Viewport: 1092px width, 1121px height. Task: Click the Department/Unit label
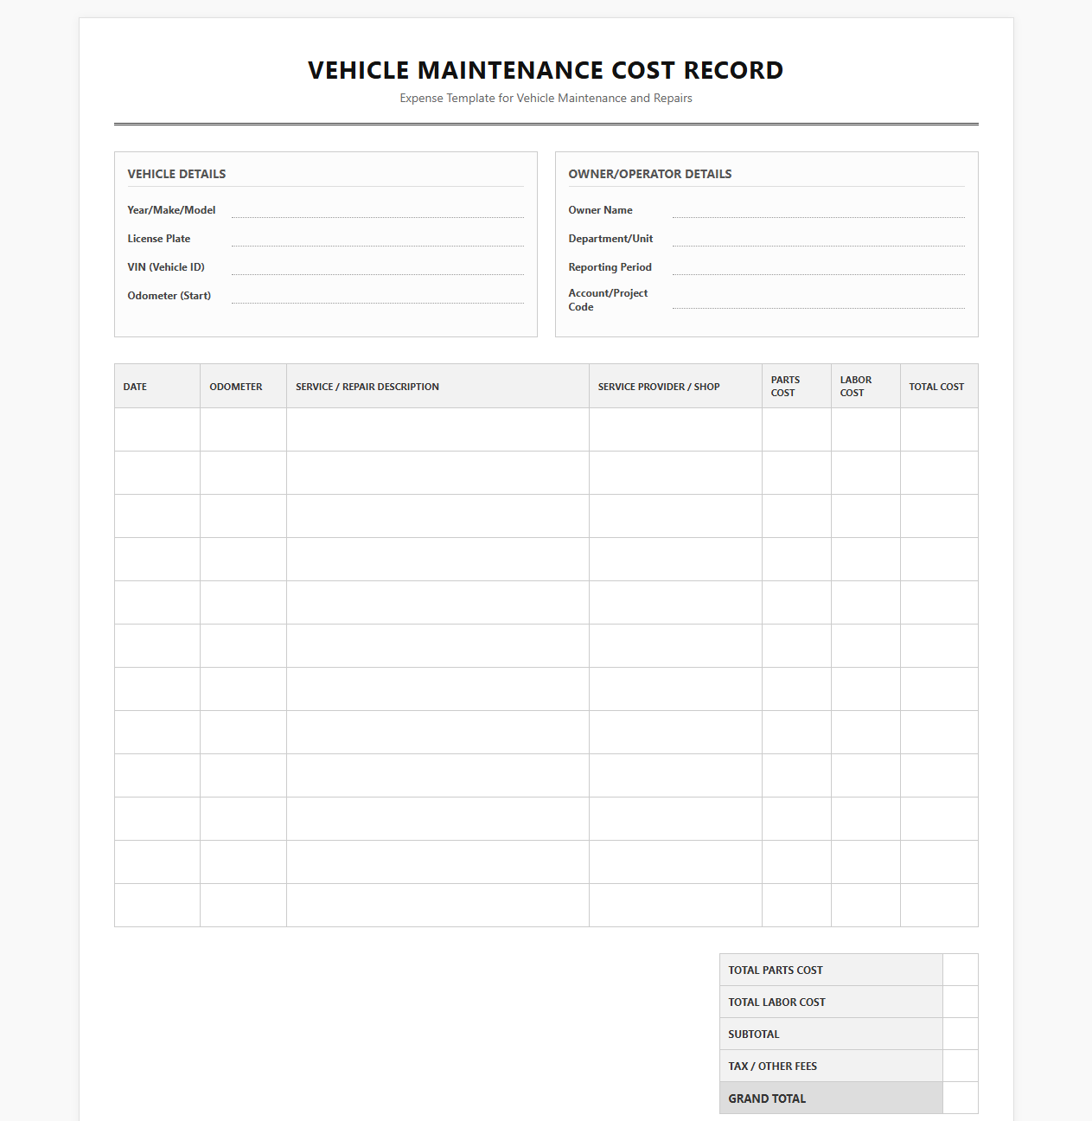click(610, 239)
